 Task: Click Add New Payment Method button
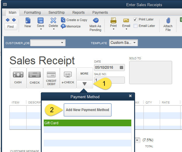[x=87, y=110]
